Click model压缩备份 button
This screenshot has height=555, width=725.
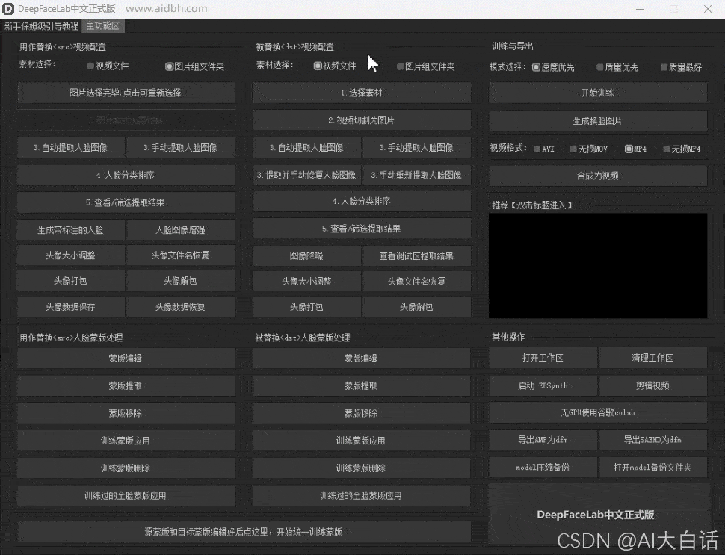[x=543, y=467]
